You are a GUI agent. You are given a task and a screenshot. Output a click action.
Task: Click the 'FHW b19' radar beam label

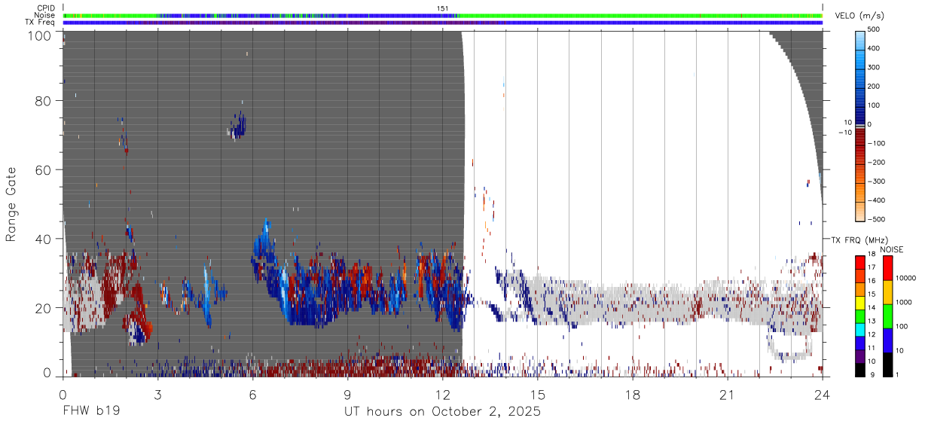[91, 412]
